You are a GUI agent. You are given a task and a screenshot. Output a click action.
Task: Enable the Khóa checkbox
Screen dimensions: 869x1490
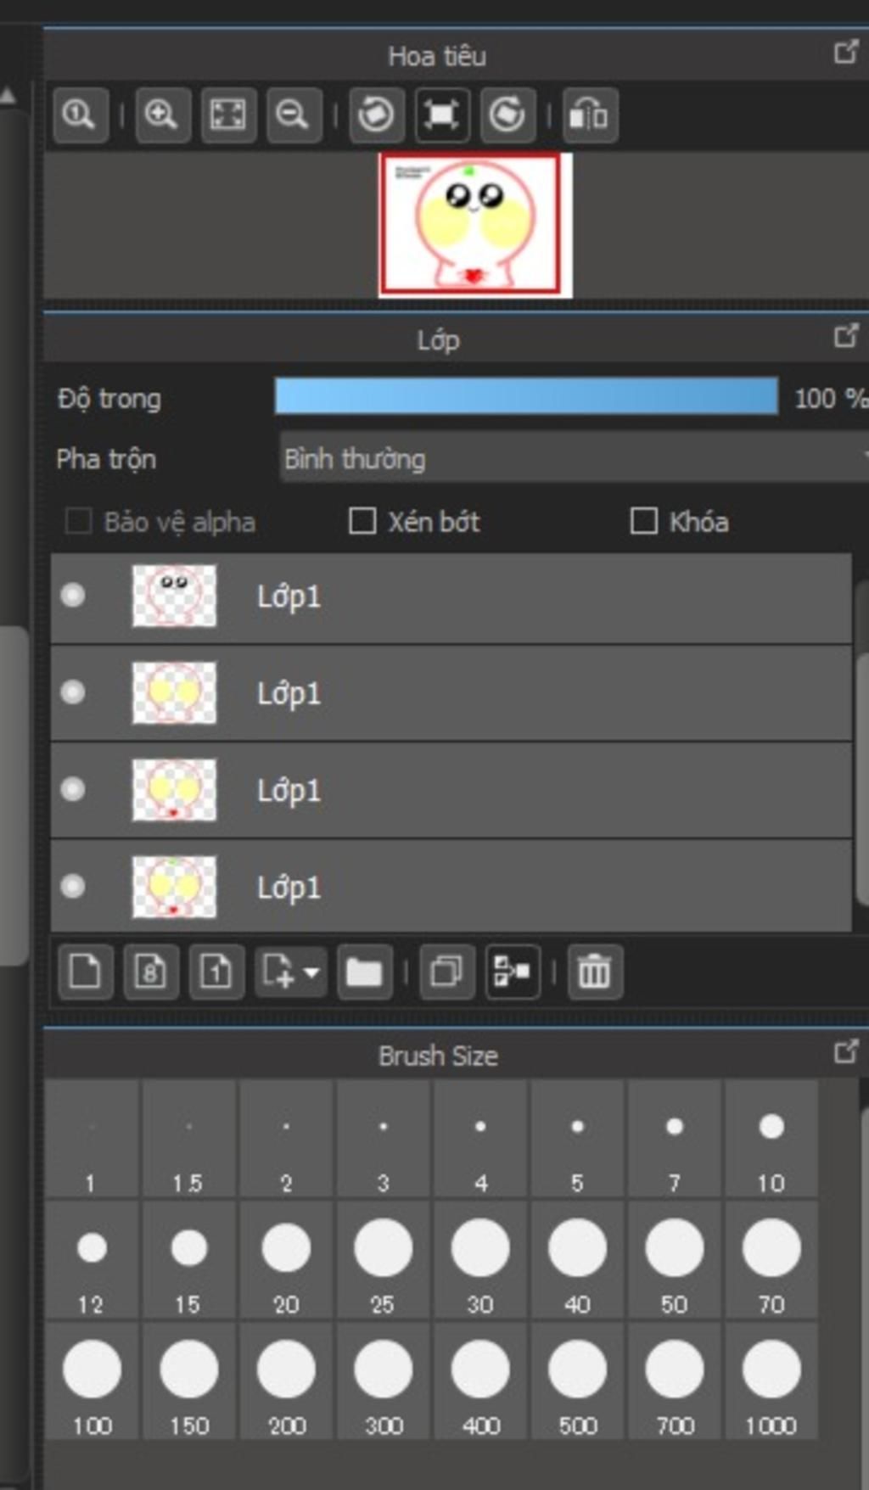click(x=643, y=521)
